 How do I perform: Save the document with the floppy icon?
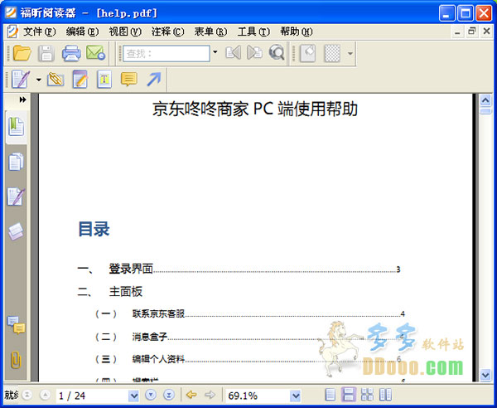click(46, 53)
